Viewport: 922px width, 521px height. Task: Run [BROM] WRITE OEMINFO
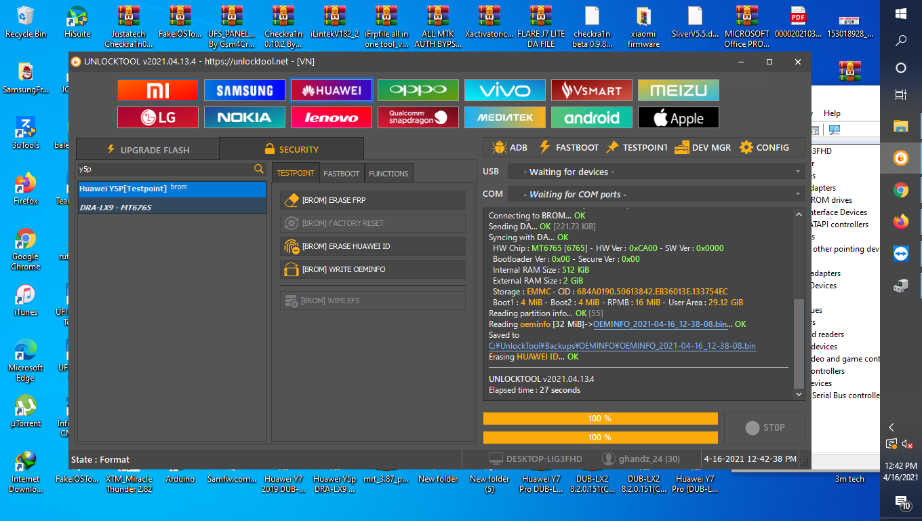(373, 269)
